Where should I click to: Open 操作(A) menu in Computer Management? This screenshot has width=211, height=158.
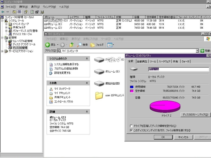tap(23, 7)
